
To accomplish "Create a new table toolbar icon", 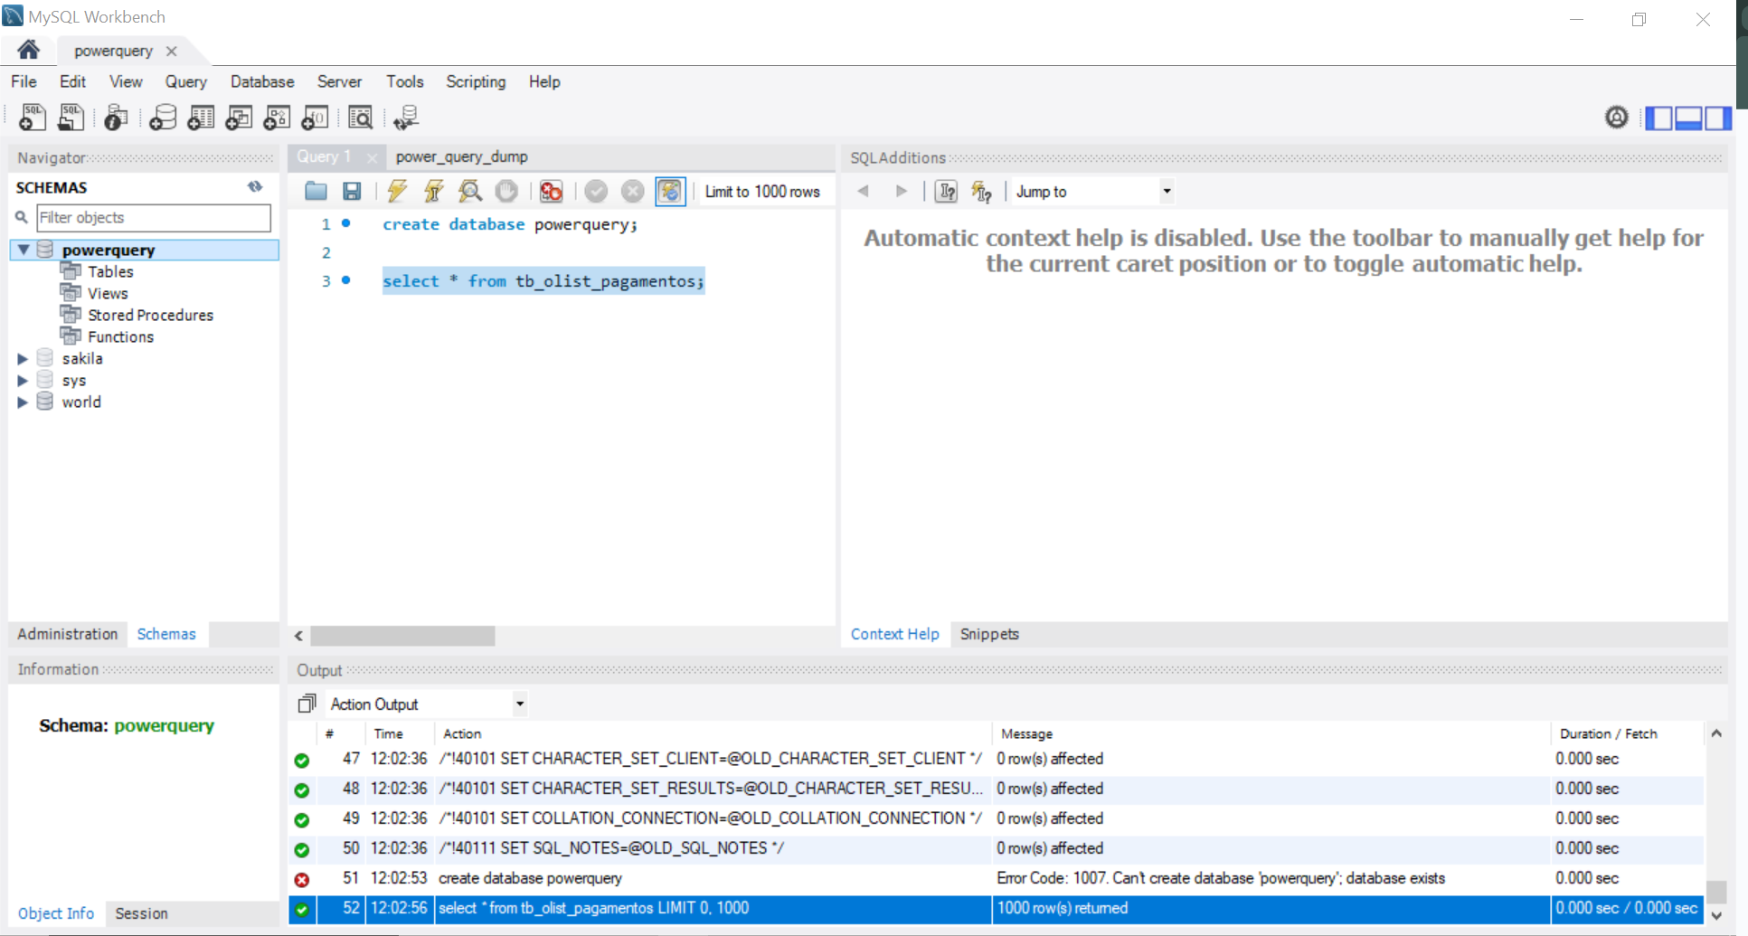I will click(201, 118).
